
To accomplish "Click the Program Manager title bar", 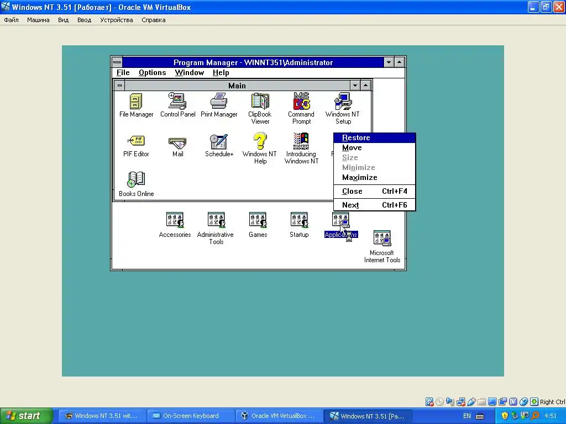I will [x=253, y=62].
